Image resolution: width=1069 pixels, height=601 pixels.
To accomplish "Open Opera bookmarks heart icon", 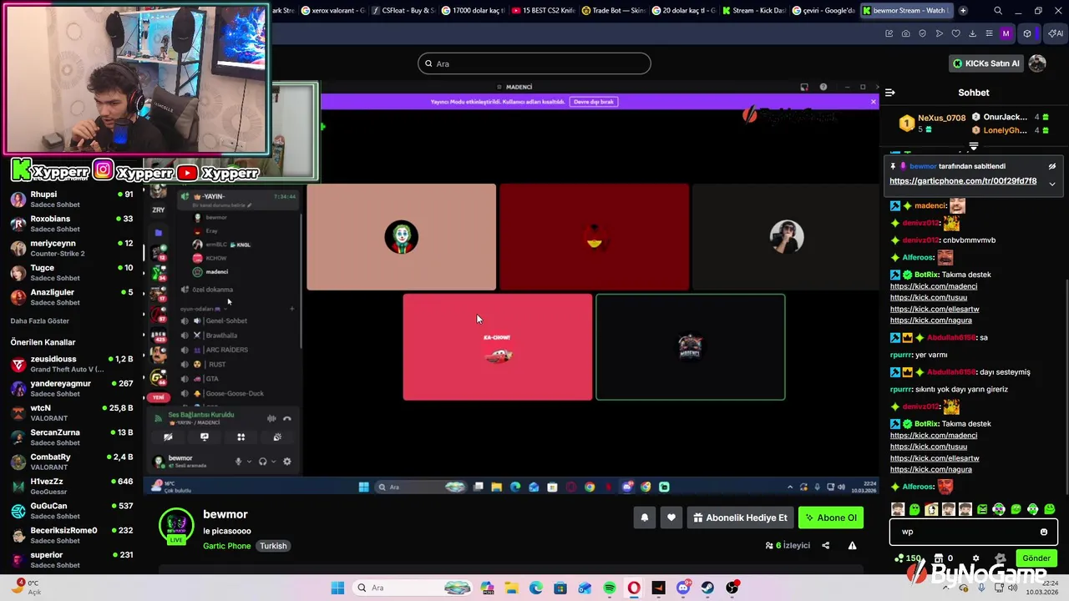I will [956, 33].
